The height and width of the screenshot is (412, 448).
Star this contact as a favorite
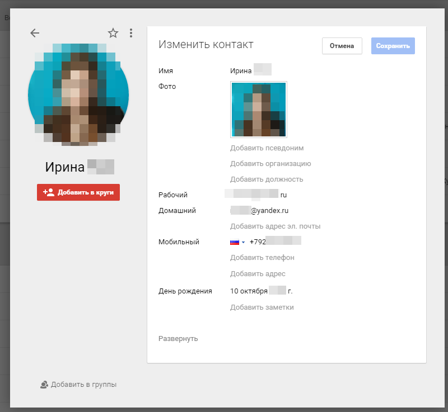coord(113,33)
